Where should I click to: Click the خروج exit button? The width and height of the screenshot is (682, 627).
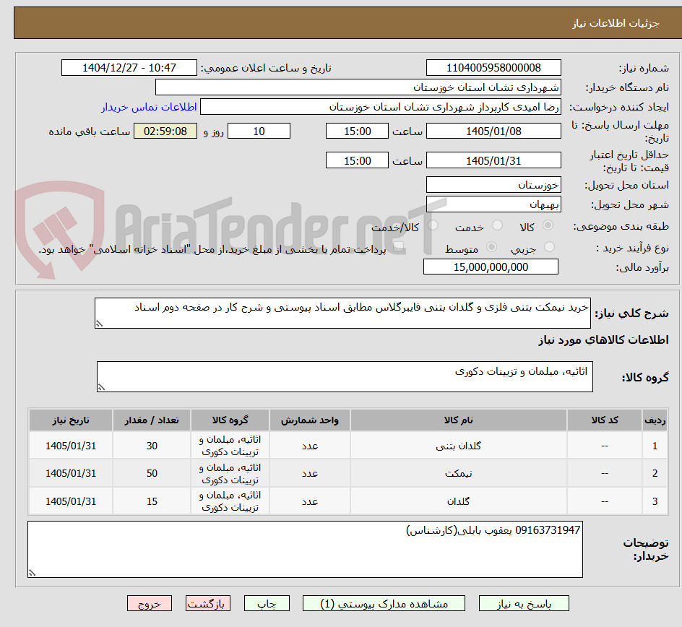tap(150, 603)
